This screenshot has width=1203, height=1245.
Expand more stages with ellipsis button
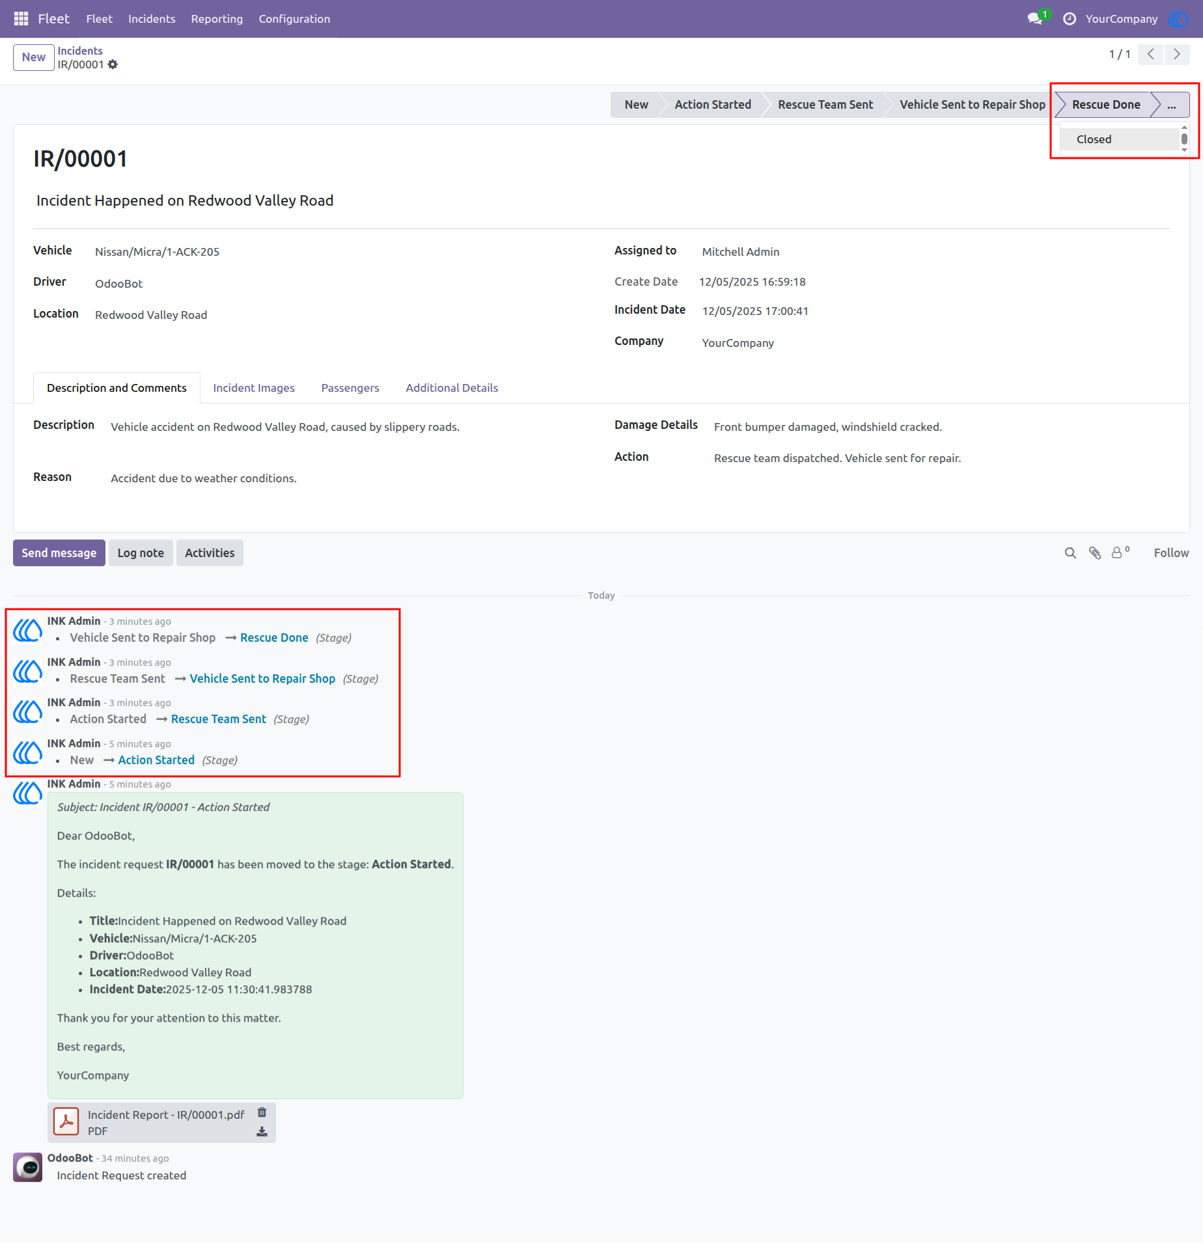pos(1172,105)
